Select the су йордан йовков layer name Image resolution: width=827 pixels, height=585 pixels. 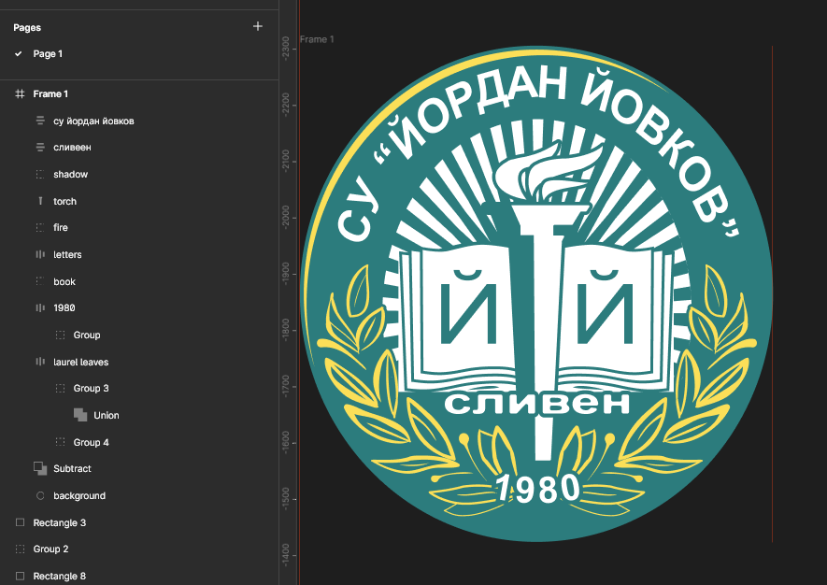pyautogui.click(x=93, y=121)
